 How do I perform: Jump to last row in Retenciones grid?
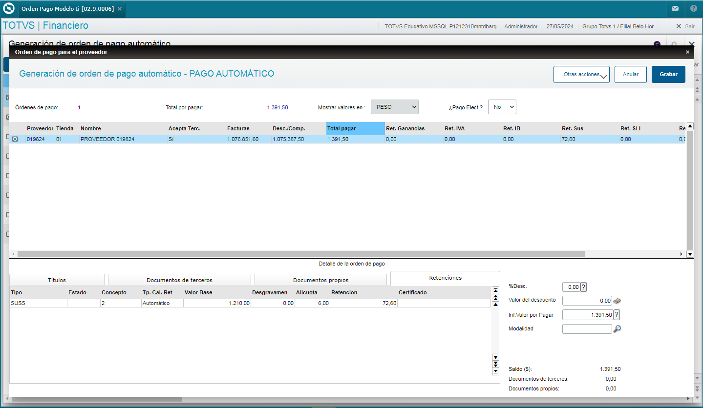(x=495, y=371)
